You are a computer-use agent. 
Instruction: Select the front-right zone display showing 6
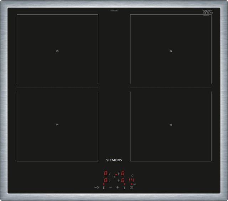tap(123, 180)
